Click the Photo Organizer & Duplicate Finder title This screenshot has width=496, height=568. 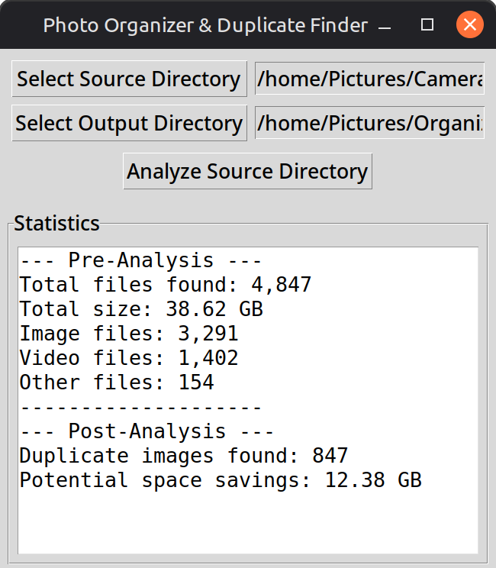click(x=205, y=26)
